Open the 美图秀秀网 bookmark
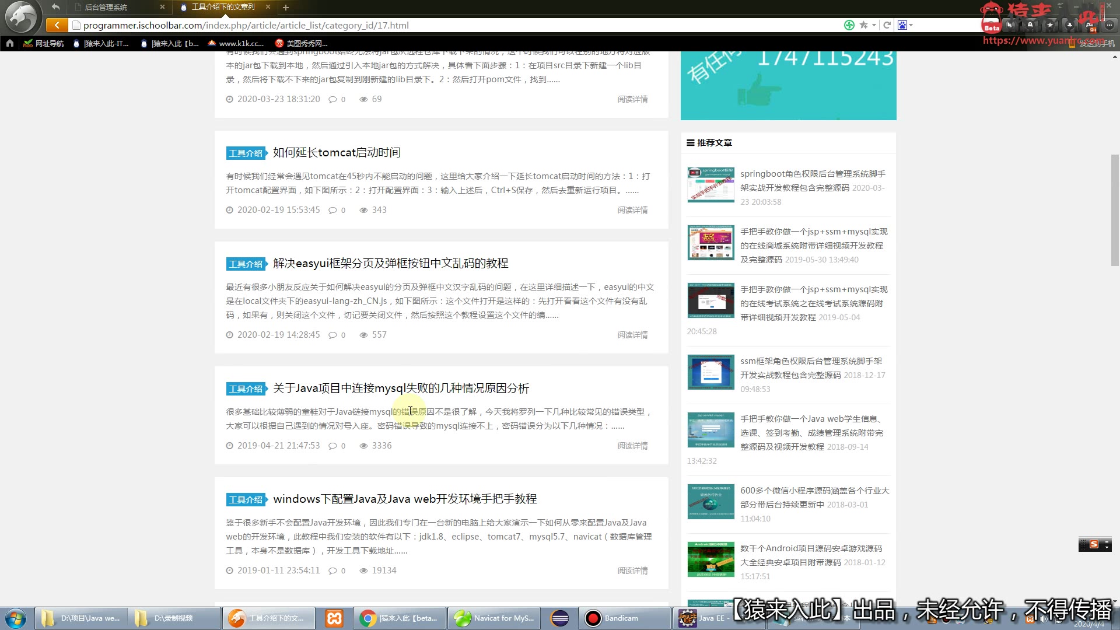The width and height of the screenshot is (1120, 630). pos(302,43)
